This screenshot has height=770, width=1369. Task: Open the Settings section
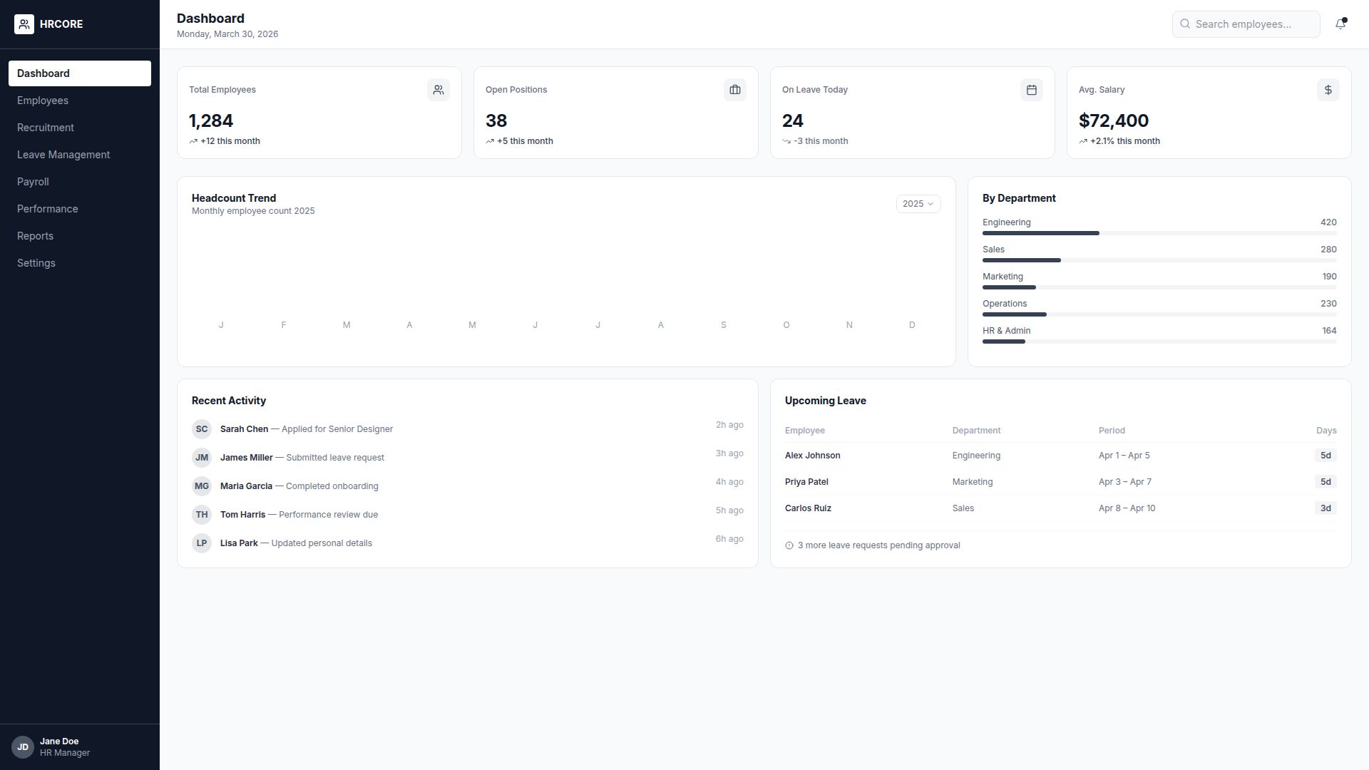[80, 263]
